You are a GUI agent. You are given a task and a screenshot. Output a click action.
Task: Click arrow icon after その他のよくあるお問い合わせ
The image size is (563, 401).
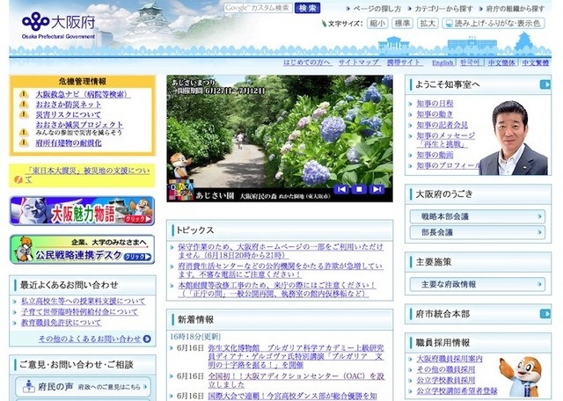147,339
